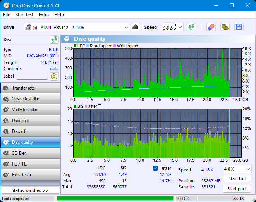The image size is (256, 202).
Task: Select the Disc info label
Action: [20, 131]
